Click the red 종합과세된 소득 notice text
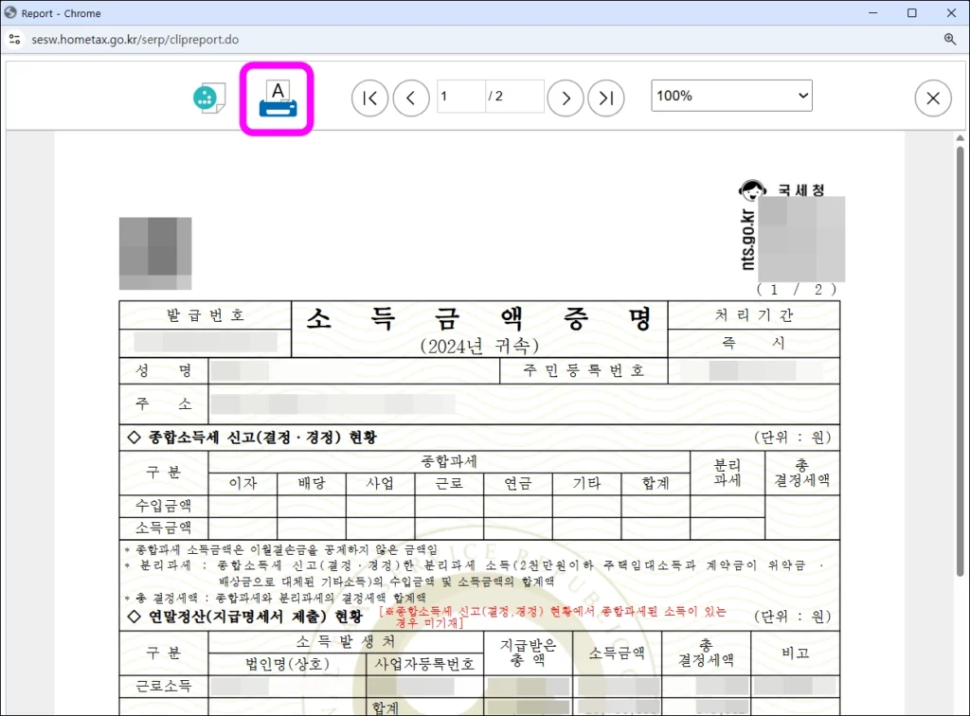 click(x=552, y=617)
